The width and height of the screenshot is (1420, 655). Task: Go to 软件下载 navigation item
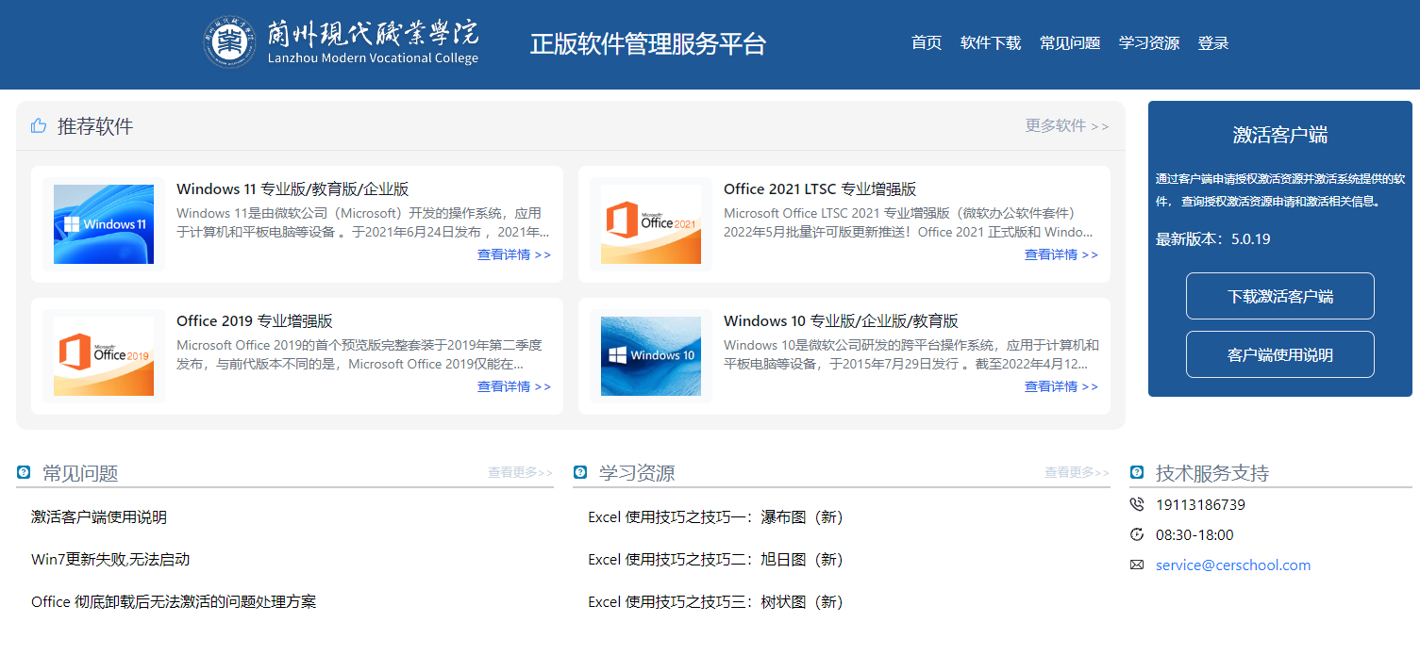pos(991,42)
